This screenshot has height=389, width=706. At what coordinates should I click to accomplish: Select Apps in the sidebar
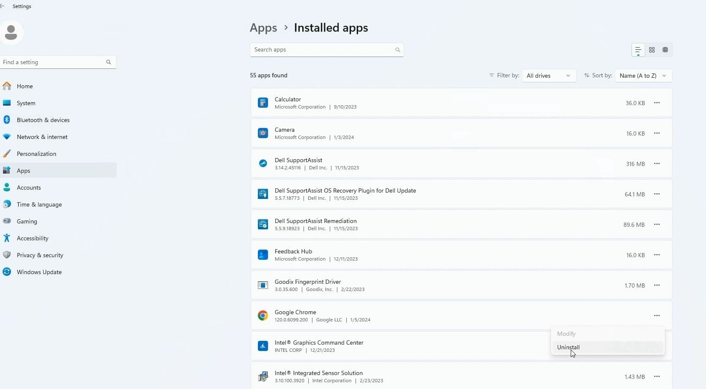[58, 171]
